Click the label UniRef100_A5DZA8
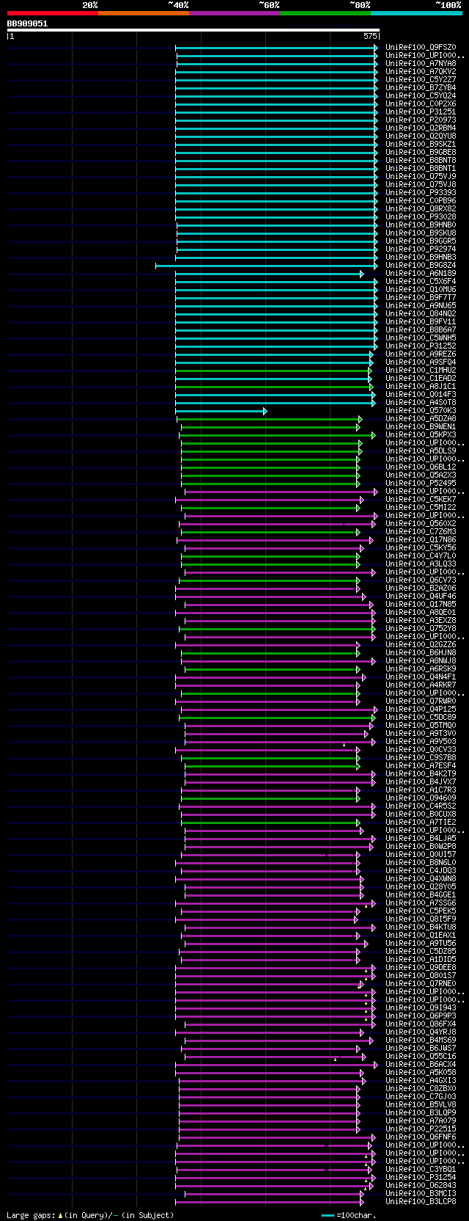Screen dimensions: 469x1221 421,418
